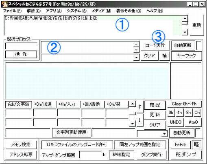Click the 軽 button

click(x=196, y=144)
